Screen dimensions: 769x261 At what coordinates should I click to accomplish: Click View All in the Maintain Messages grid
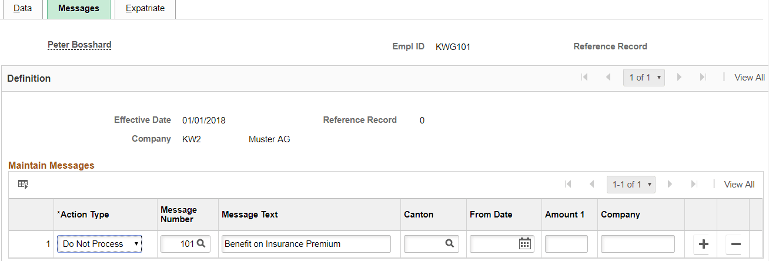pos(739,185)
